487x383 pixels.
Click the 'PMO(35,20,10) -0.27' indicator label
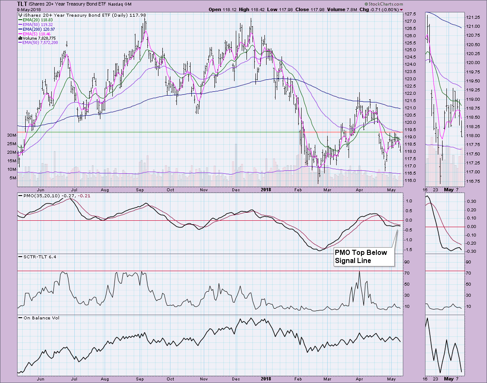50,196
